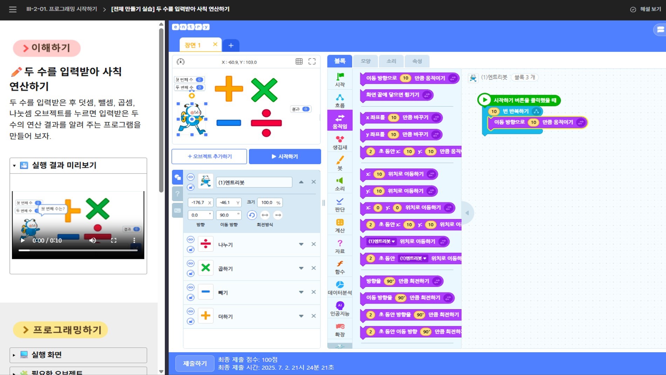Toggle the stage coordinate grid icon
The width and height of the screenshot is (666, 375).
coord(299,62)
